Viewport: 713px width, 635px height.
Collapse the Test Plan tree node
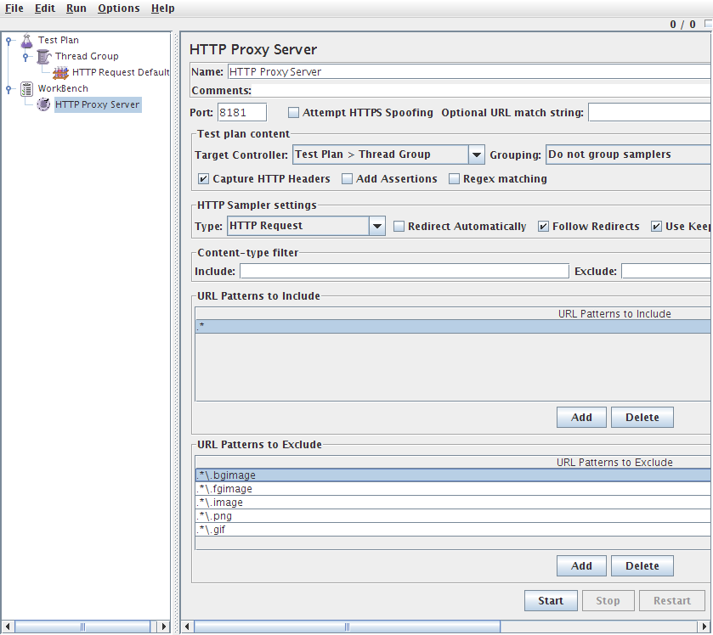click(8, 41)
